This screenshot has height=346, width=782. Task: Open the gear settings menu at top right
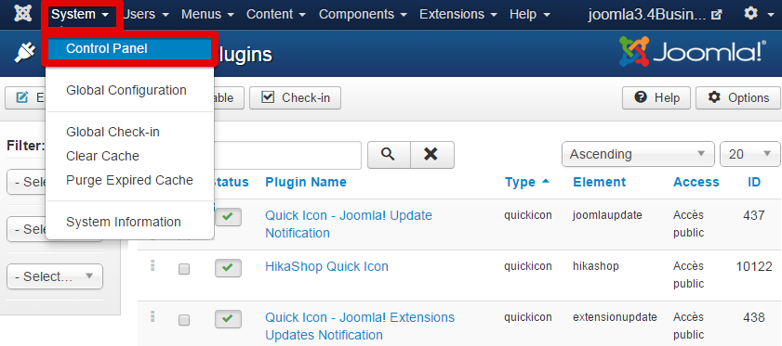tap(759, 14)
